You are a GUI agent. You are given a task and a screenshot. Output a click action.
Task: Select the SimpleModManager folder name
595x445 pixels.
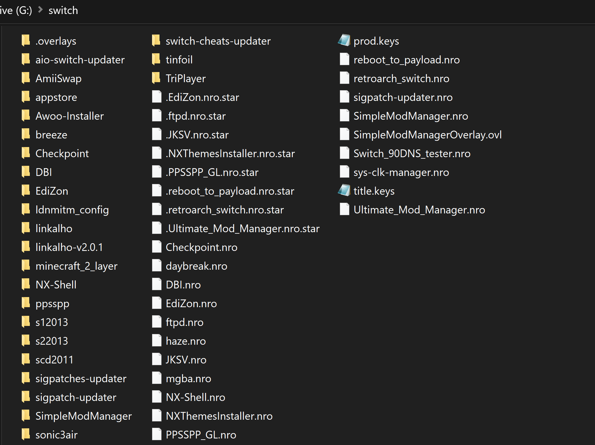[x=84, y=416]
